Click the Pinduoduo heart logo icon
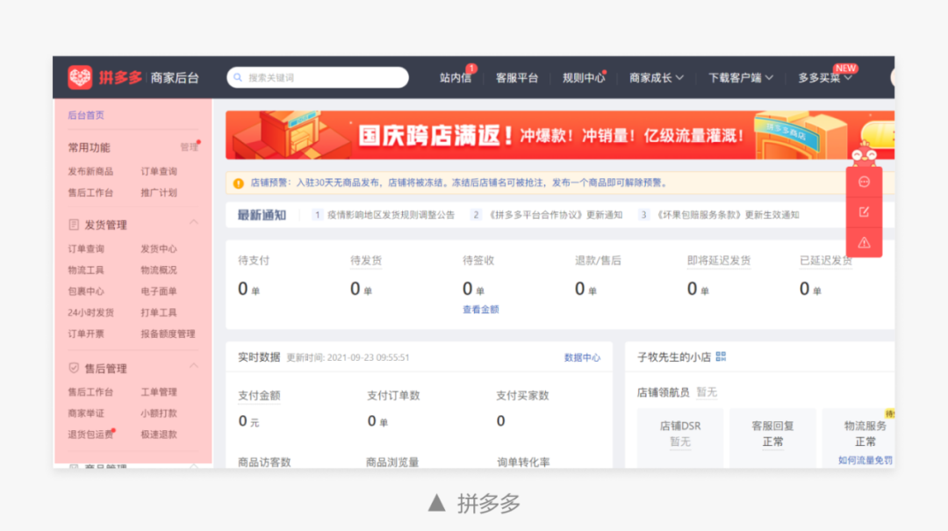The width and height of the screenshot is (948, 531). 80,77
